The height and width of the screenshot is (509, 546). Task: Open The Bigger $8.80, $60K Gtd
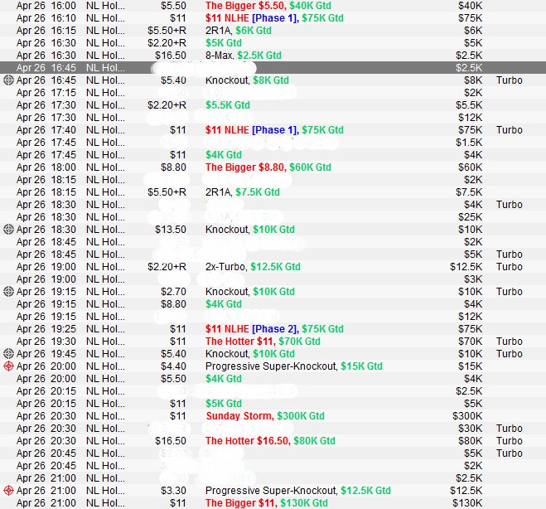click(x=268, y=167)
